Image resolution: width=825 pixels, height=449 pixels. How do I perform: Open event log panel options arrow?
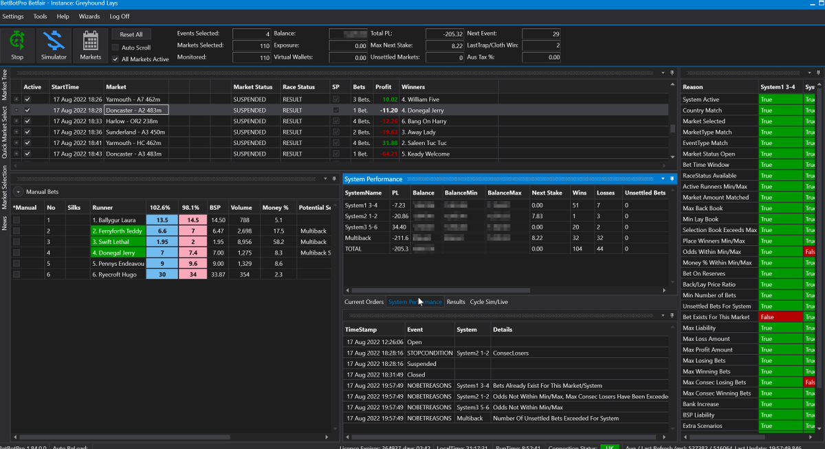662,315
